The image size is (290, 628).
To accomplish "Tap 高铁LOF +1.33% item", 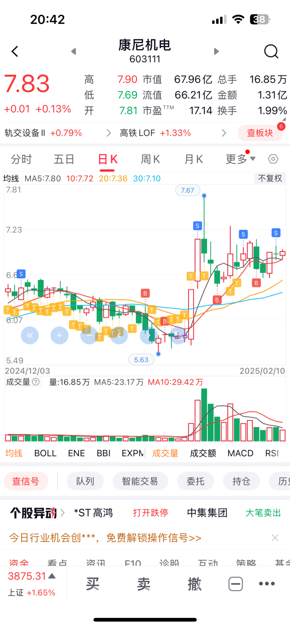I will click(155, 133).
